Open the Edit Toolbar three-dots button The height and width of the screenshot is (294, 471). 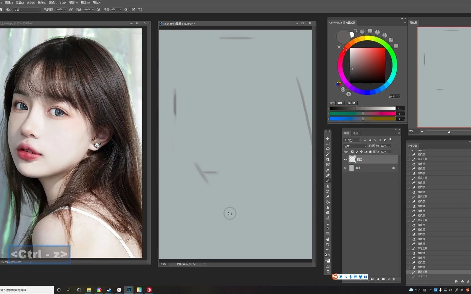[328, 250]
